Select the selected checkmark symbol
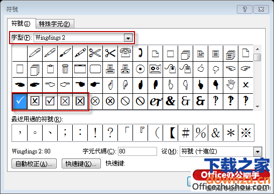Image resolution: width=274 pixels, height=194 pixels. click(x=20, y=101)
